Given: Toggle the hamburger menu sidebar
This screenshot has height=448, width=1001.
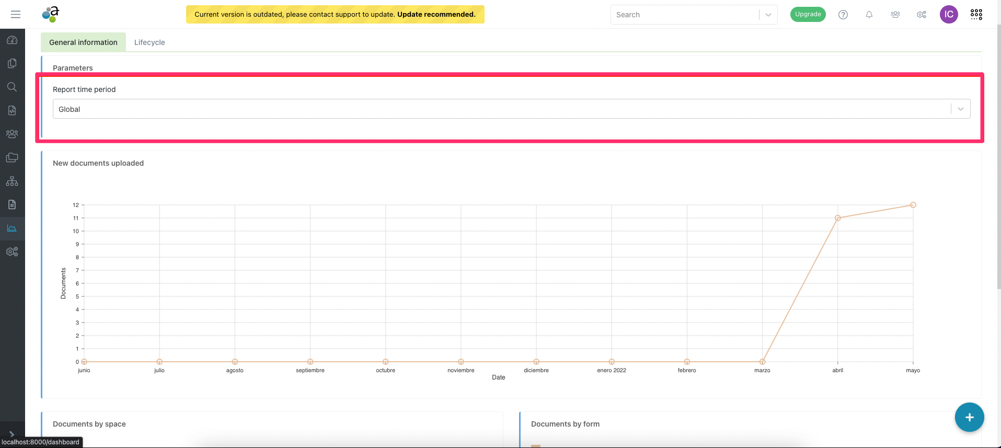Looking at the screenshot, I should coord(16,15).
